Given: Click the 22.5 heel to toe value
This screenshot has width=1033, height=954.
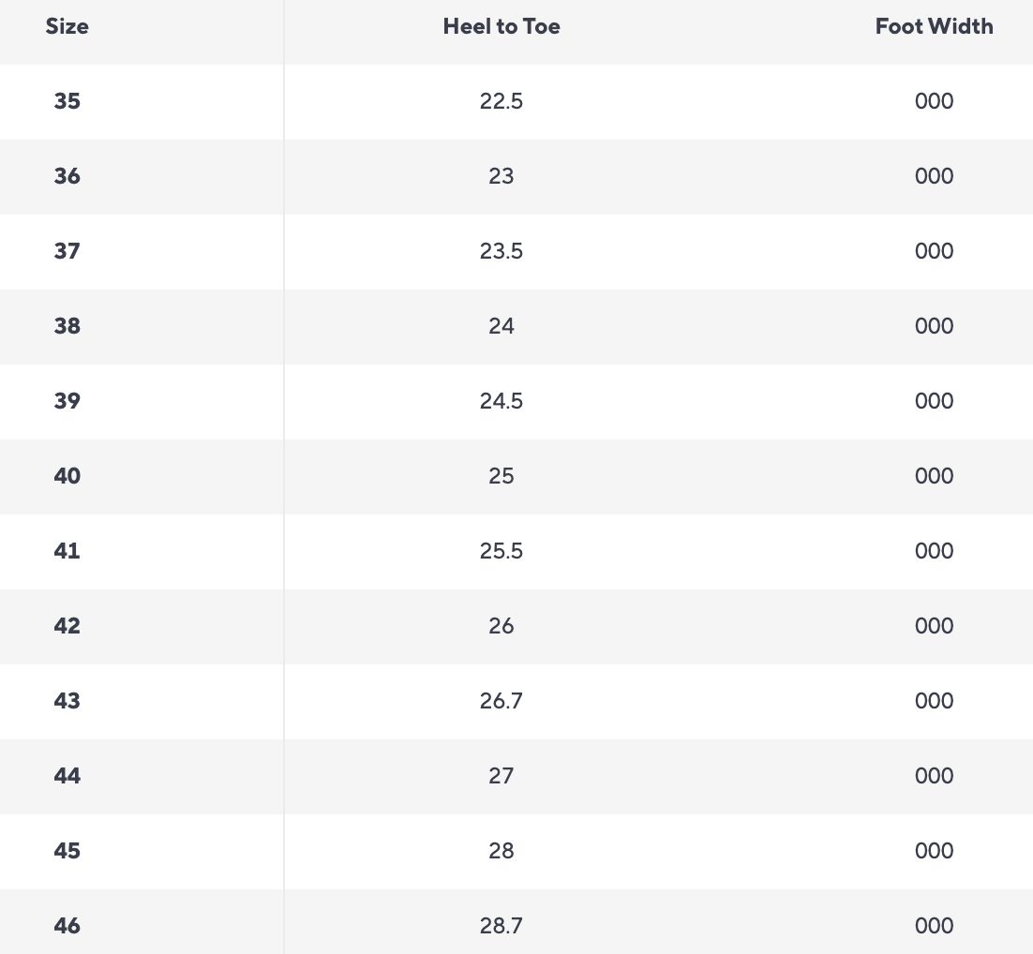Looking at the screenshot, I should pos(502,101).
